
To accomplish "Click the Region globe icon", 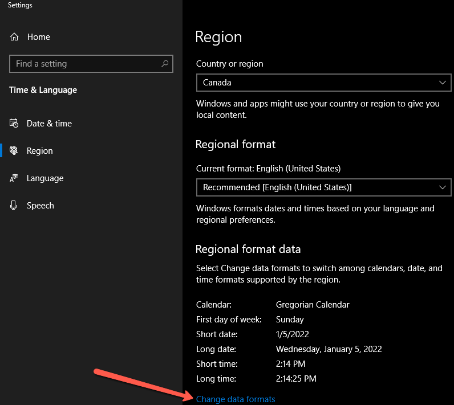I will pyautogui.click(x=14, y=151).
